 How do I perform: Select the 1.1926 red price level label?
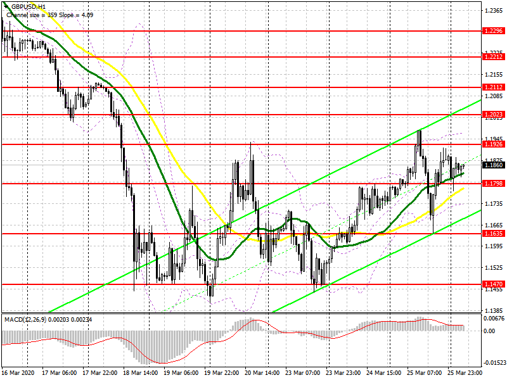click(x=494, y=144)
